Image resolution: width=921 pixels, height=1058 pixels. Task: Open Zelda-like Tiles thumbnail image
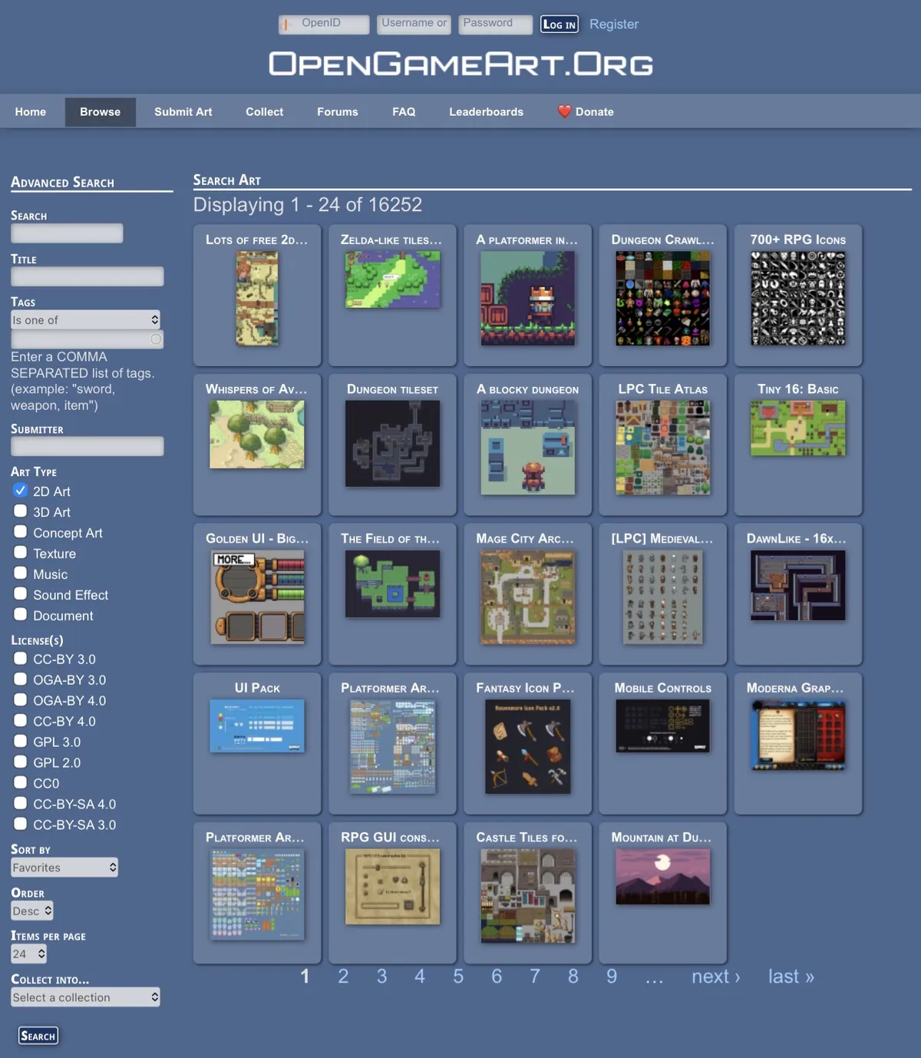(x=392, y=279)
